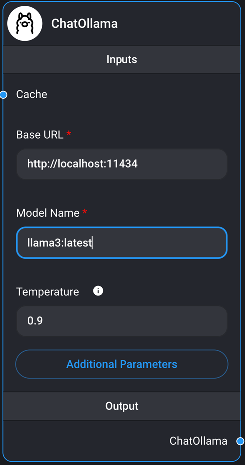Select the ChatOllama node title text

click(85, 24)
